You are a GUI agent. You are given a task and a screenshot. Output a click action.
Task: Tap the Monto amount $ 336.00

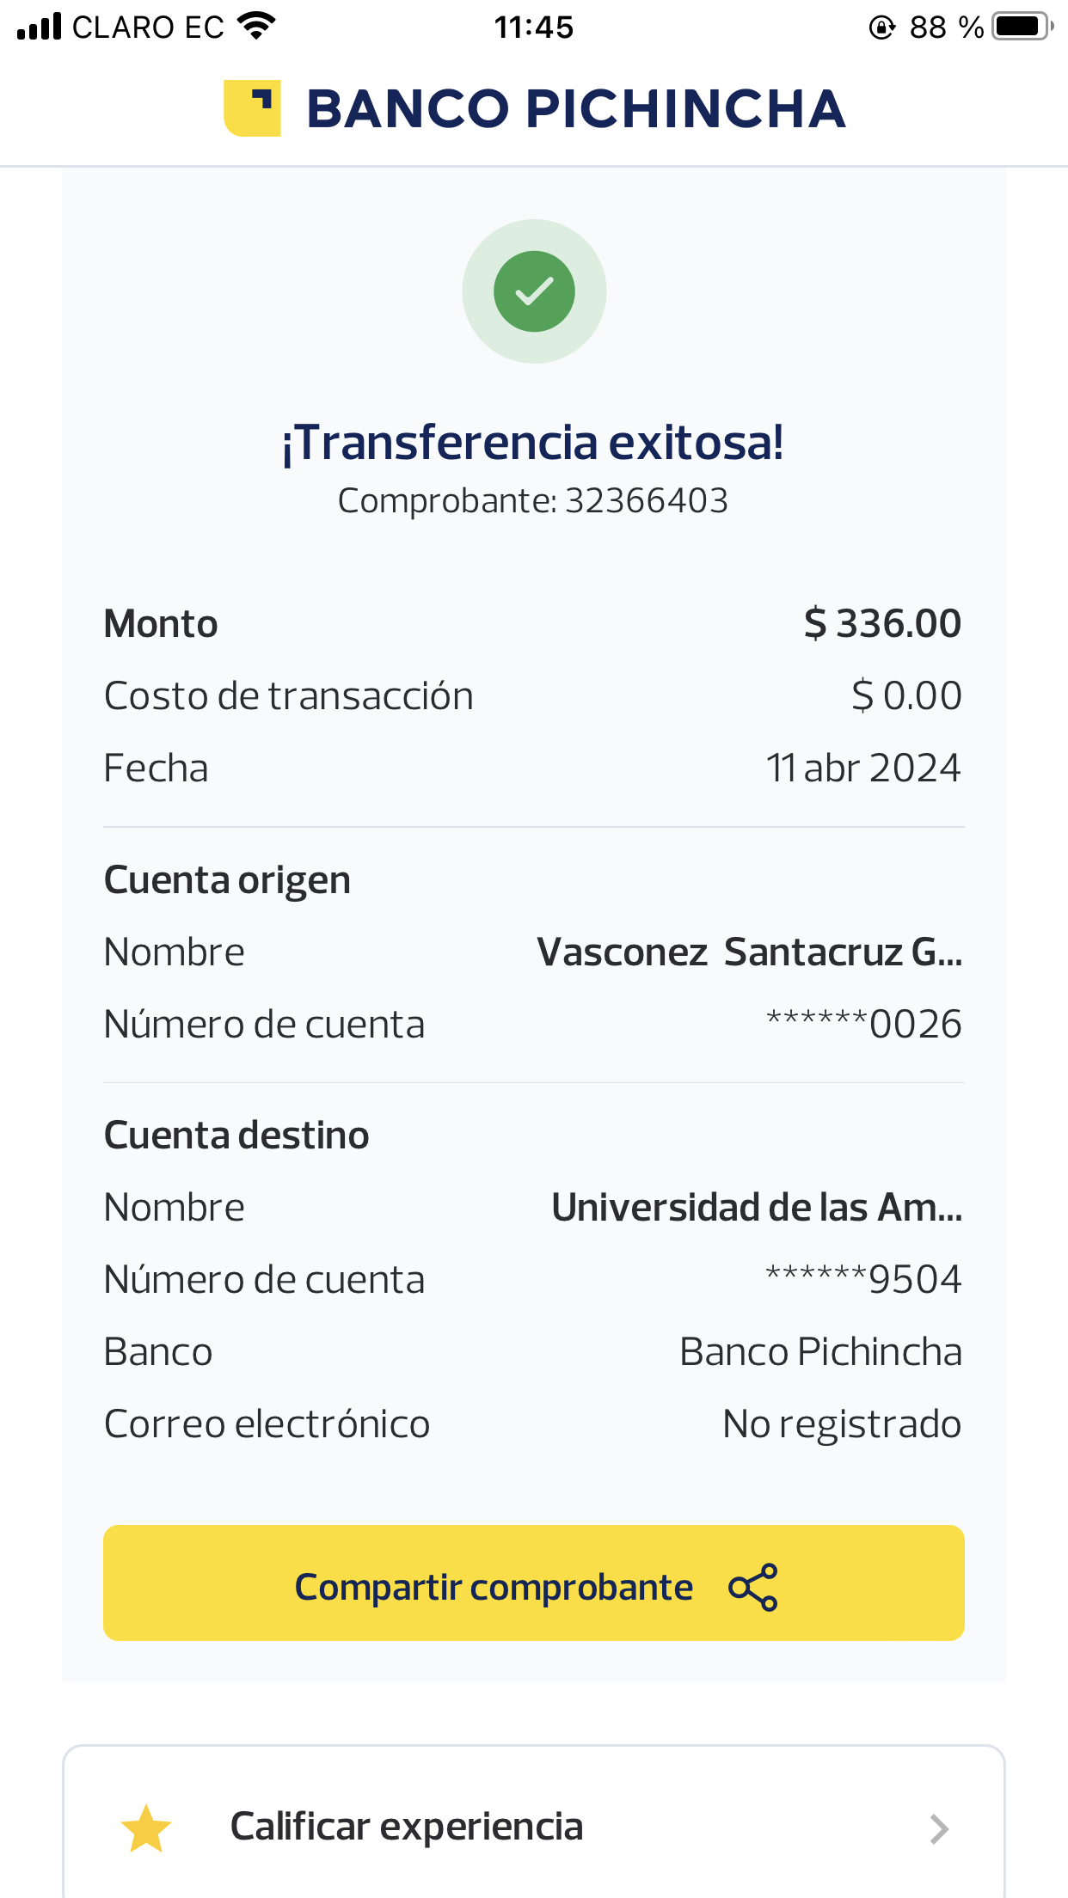[x=882, y=623]
